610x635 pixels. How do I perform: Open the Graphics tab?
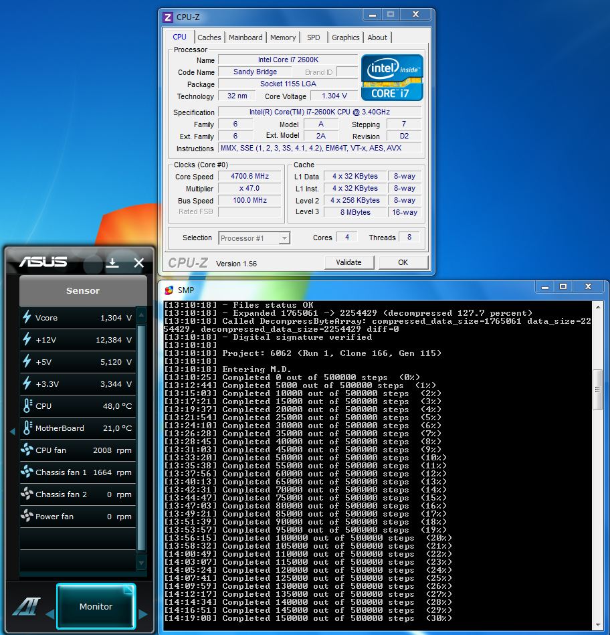click(x=345, y=37)
